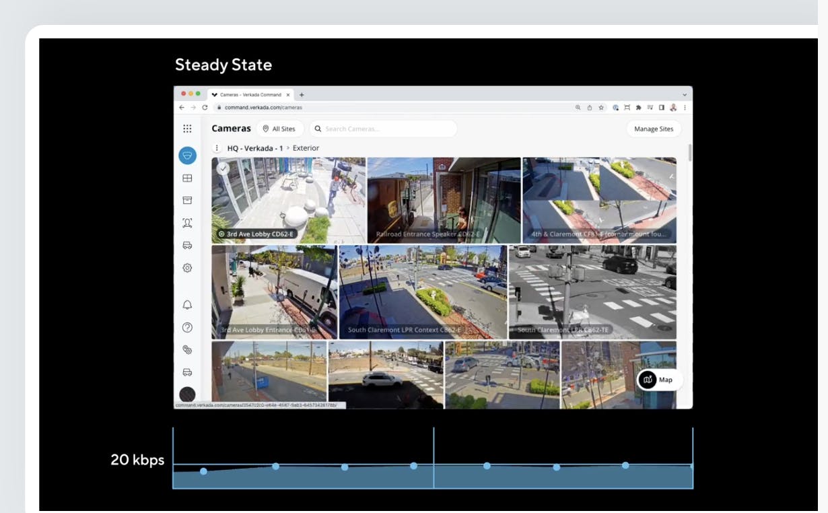Click the browser back arrow
Viewport: 828px width, 513px height.
point(182,107)
